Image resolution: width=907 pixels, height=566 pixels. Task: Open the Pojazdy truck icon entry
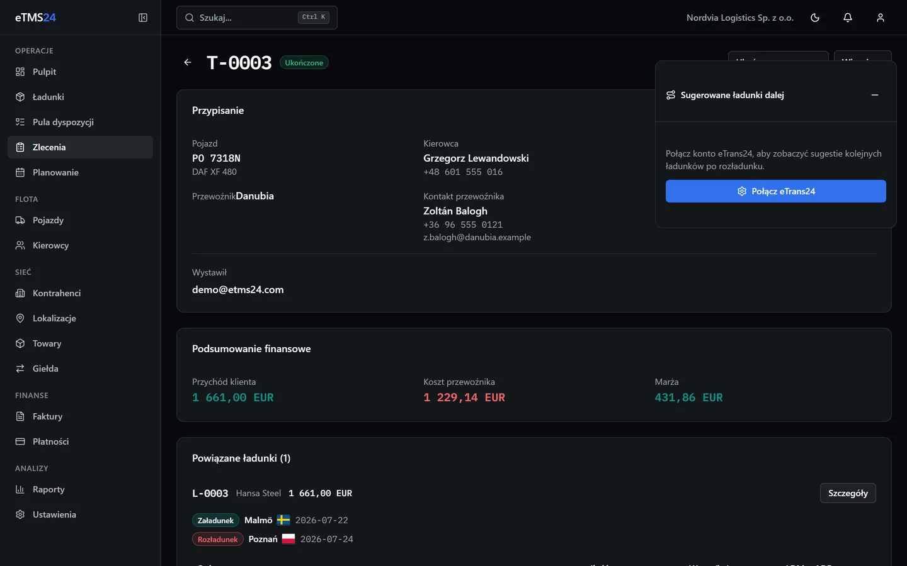click(20, 220)
